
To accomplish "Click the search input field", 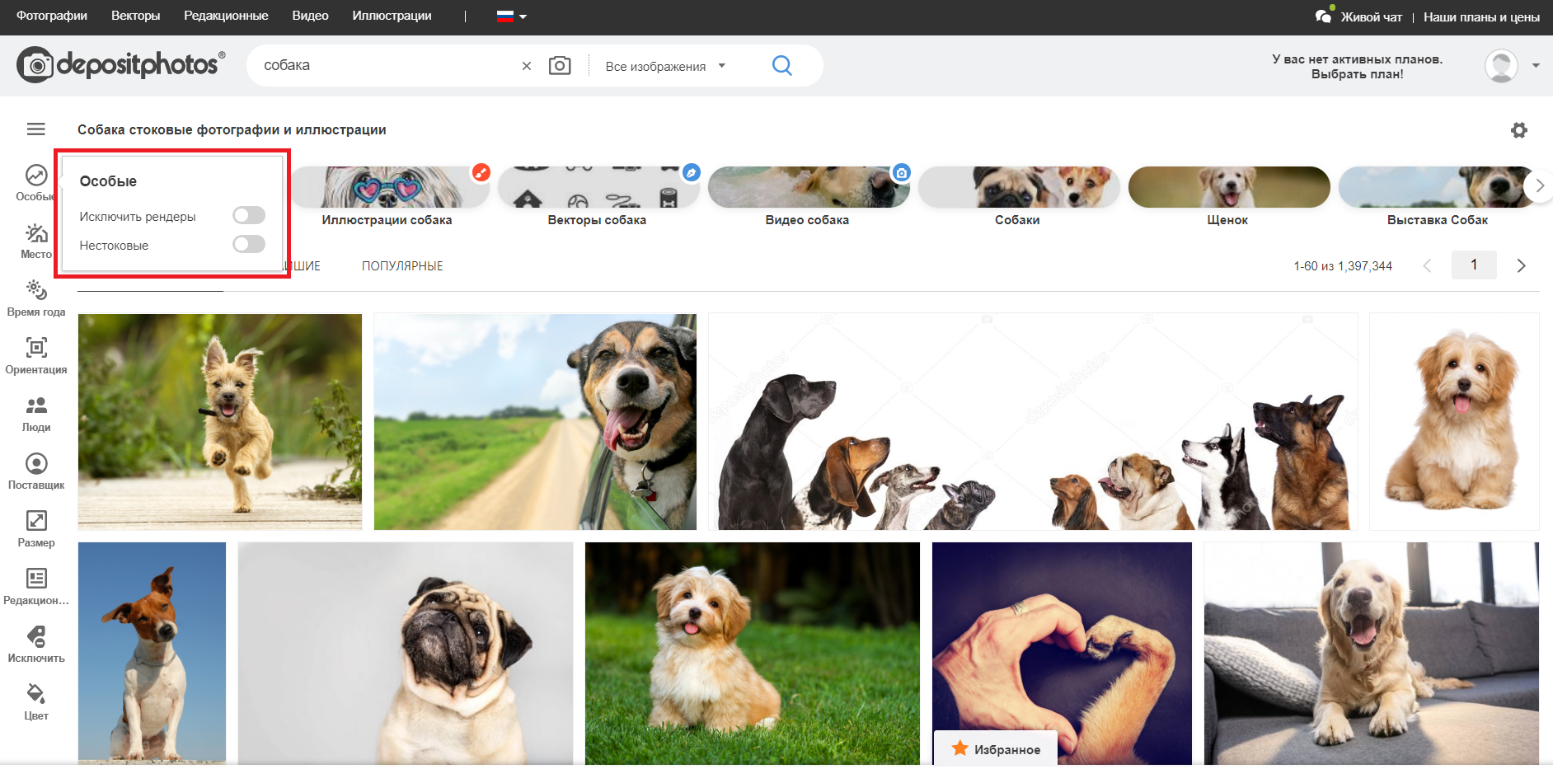I will point(387,65).
